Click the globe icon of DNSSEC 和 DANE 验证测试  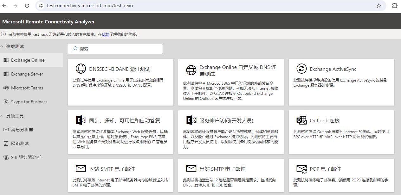pyautogui.click(x=81, y=69)
